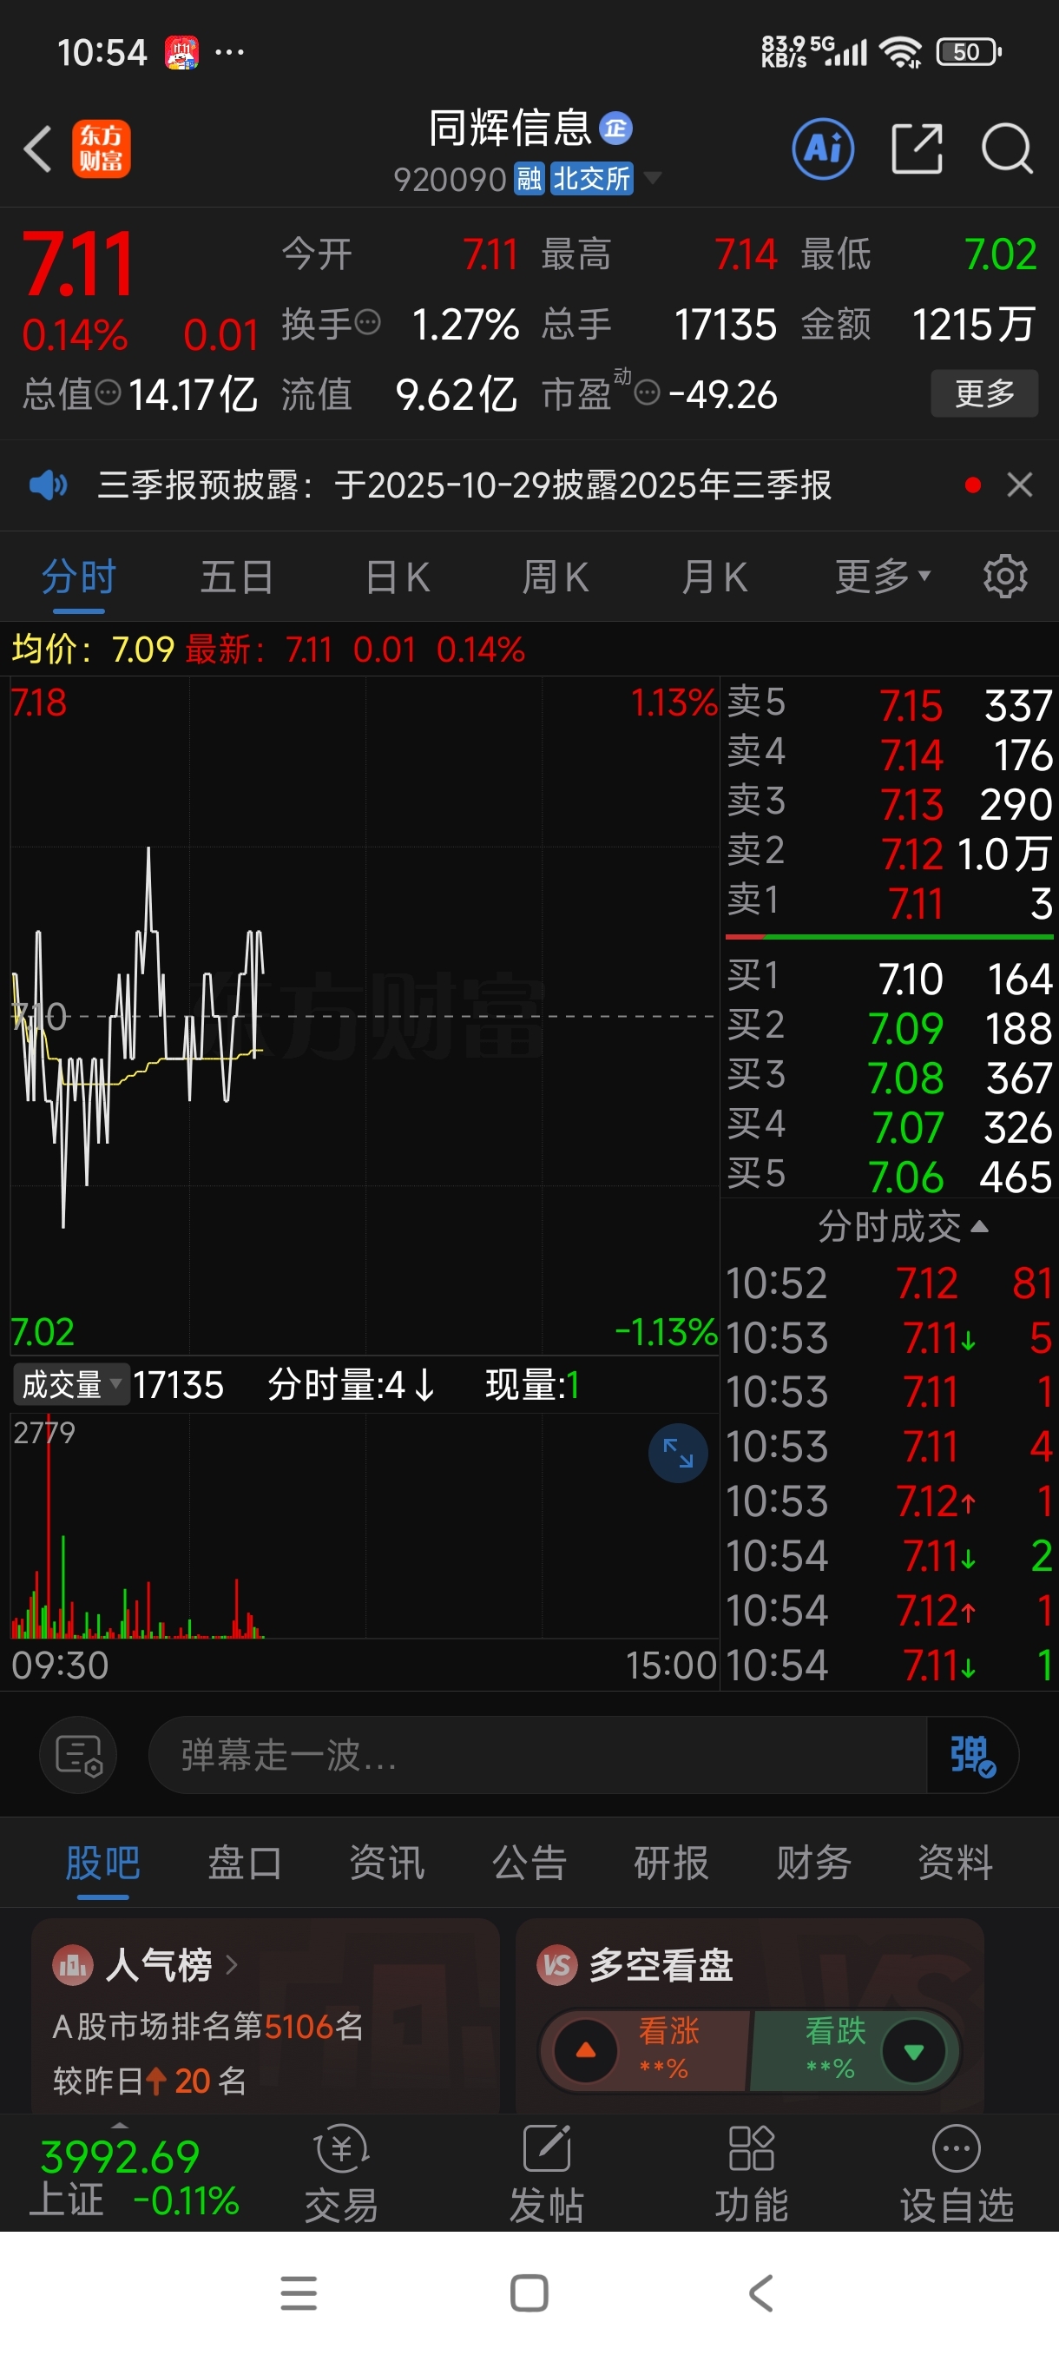This screenshot has height=2355, width=1059.
Task: Tap the 更多 button in quote panel
Action: [984, 393]
